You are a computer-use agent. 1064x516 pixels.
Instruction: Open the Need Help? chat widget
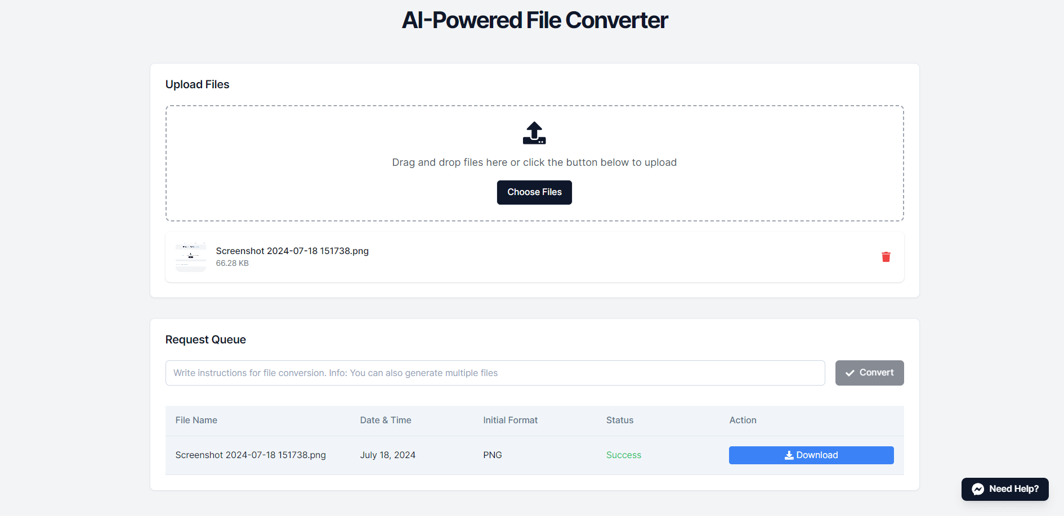click(x=1005, y=489)
